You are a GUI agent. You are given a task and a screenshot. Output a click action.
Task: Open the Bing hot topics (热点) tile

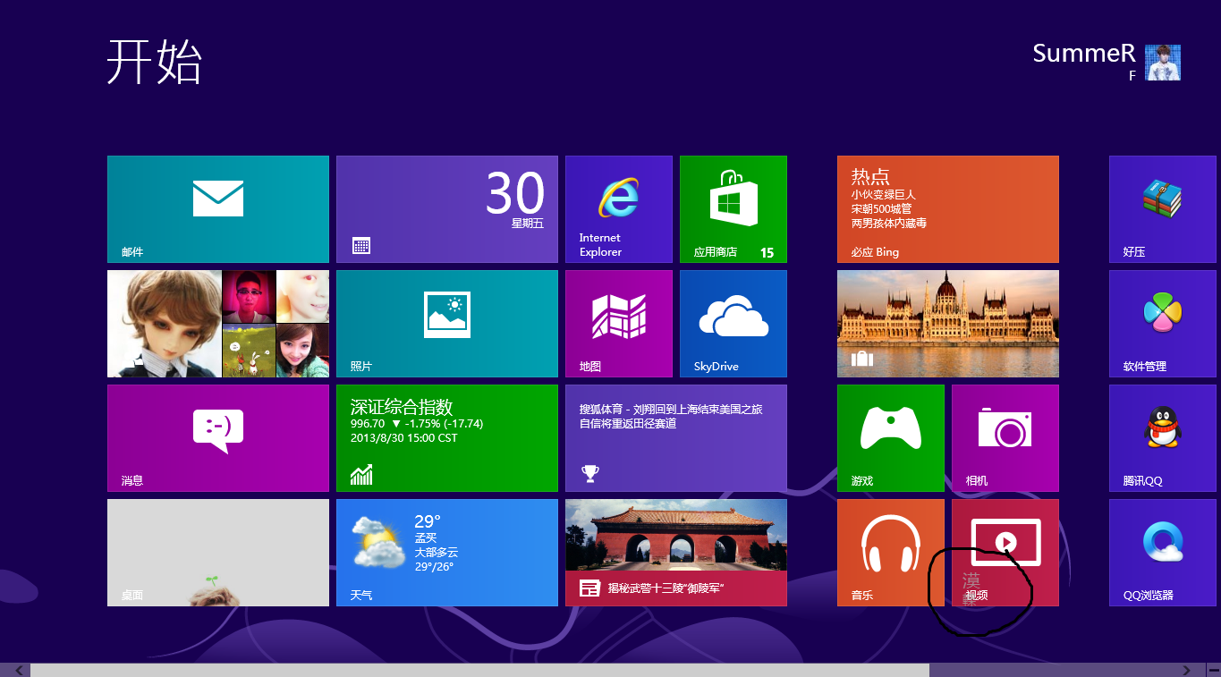947,208
